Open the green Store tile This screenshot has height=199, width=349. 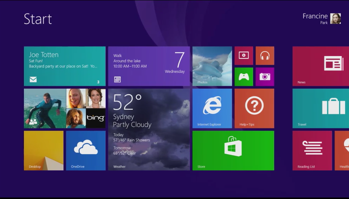pos(233,150)
